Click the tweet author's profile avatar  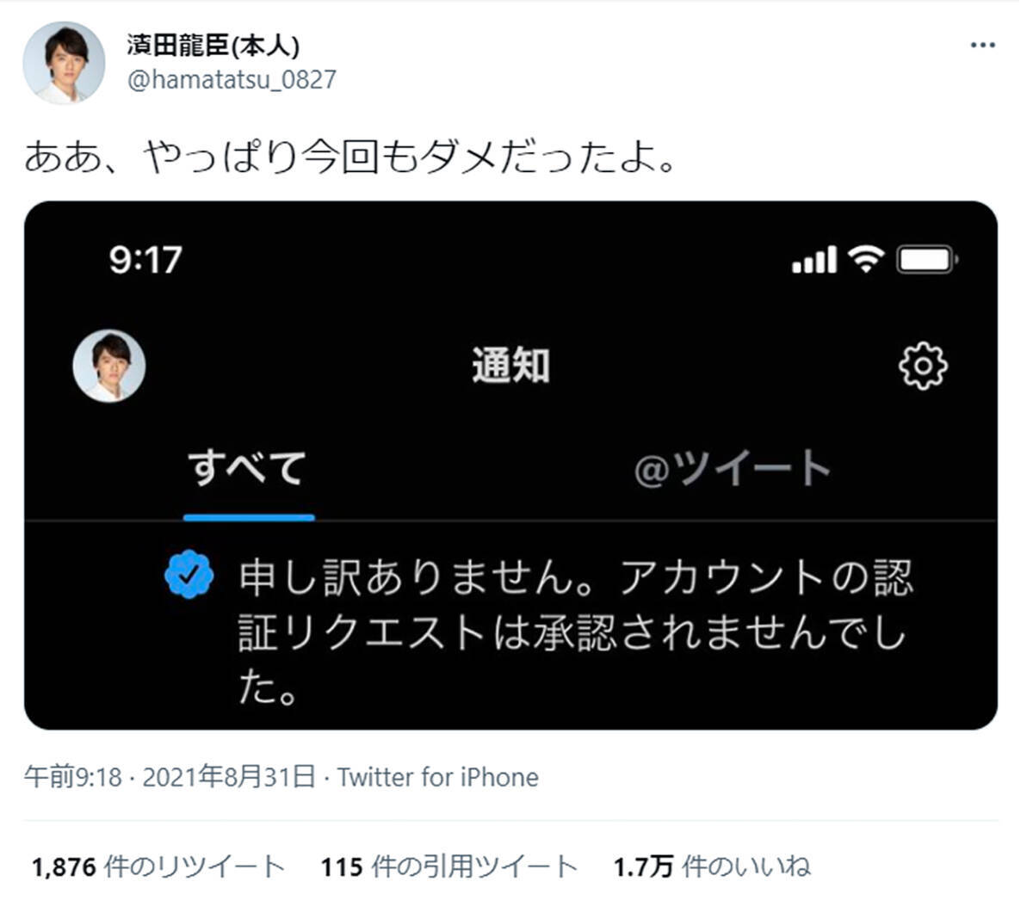pos(64,64)
